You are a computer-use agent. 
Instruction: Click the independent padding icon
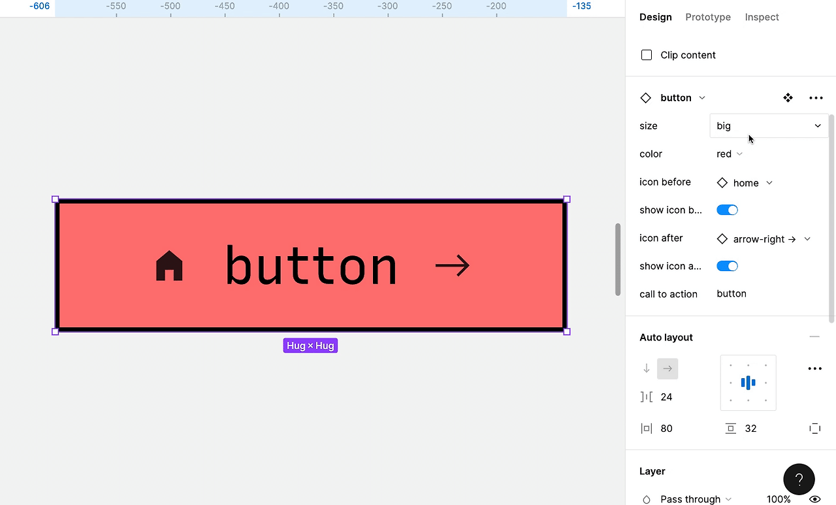pos(815,428)
